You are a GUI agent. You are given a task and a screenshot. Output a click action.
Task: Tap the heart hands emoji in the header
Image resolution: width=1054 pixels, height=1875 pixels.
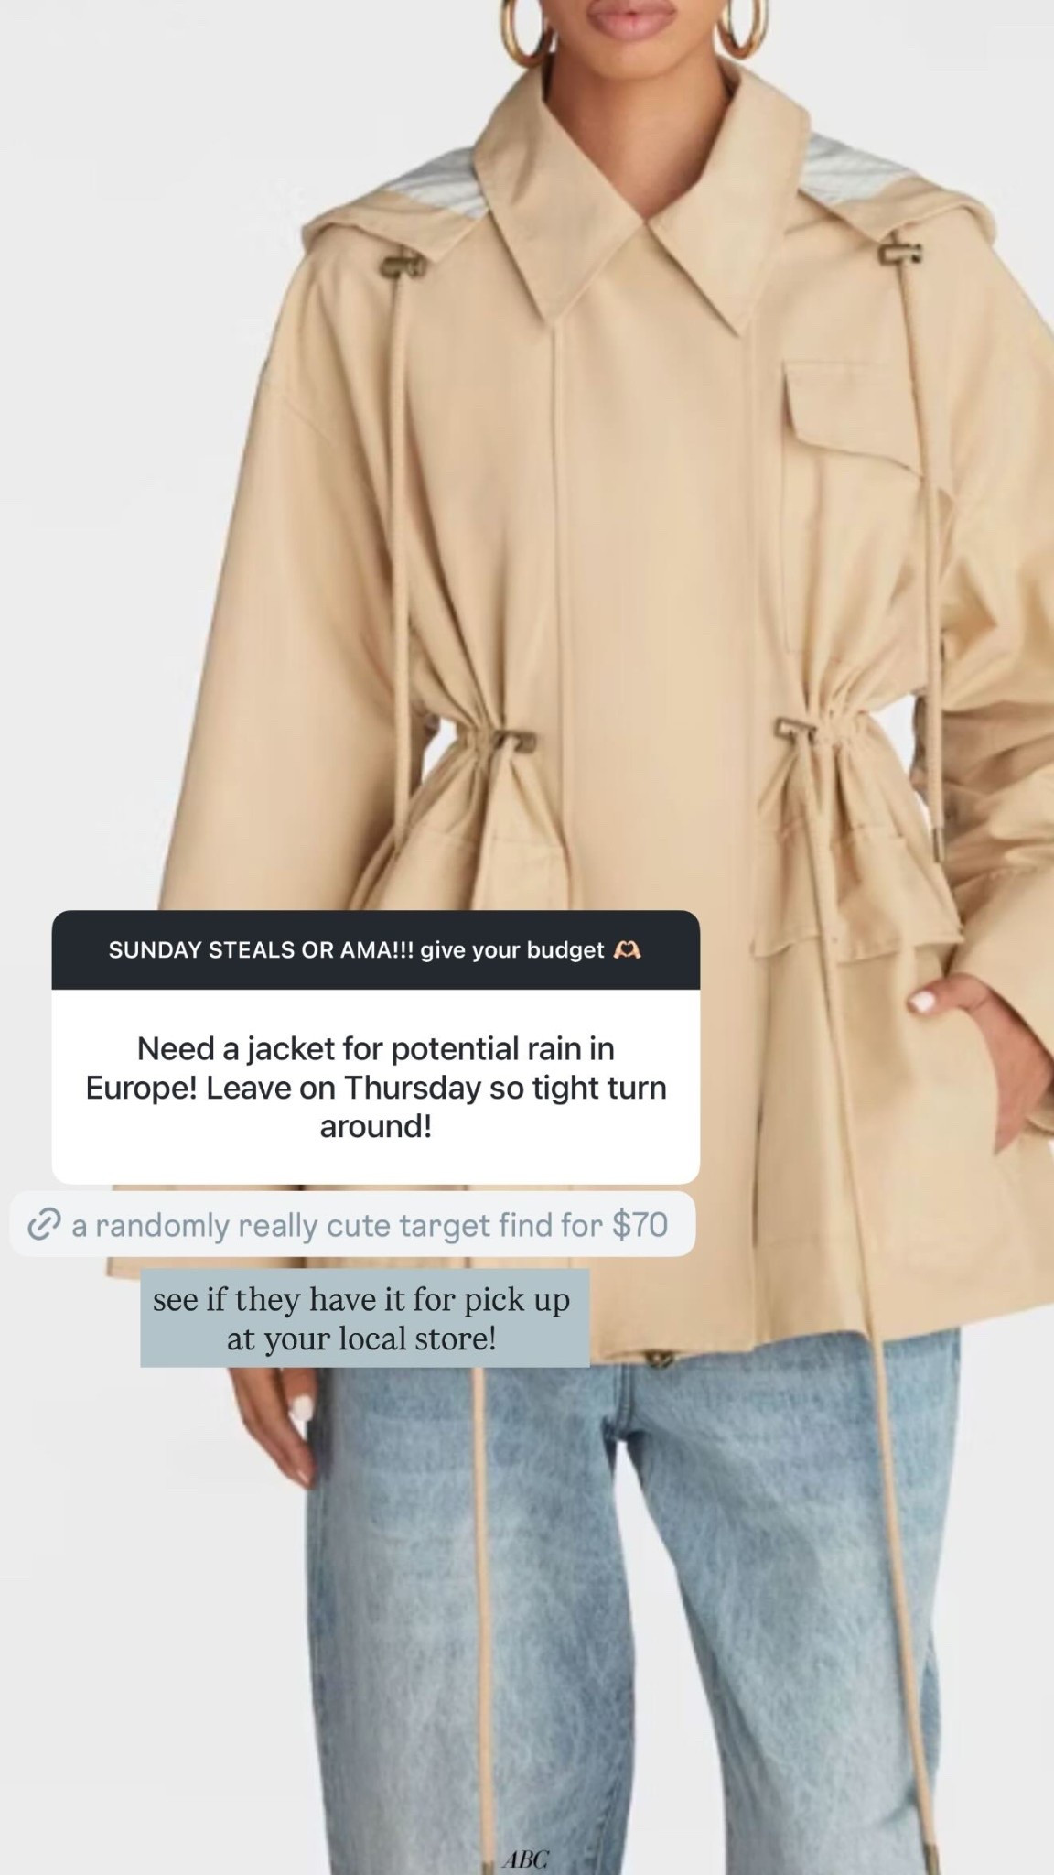(627, 950)
